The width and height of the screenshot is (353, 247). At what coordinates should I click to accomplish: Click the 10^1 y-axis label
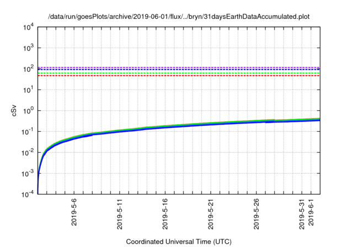point(29,90)
